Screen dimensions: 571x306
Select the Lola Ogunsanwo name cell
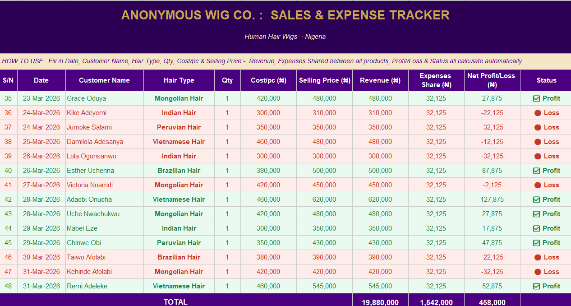tap(105, 156)
